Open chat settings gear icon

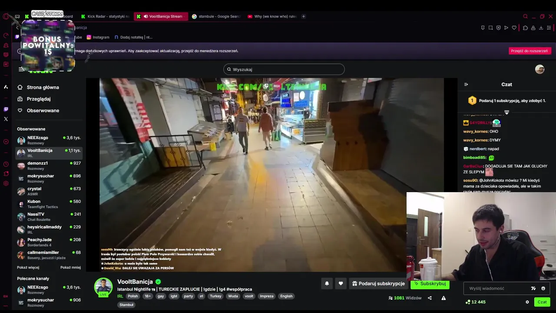point(527,302)
